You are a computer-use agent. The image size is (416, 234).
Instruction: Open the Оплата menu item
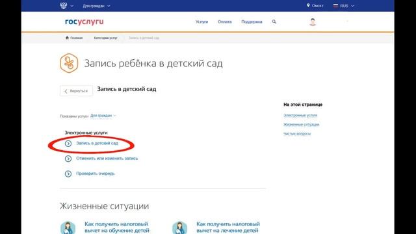[224, 21]
